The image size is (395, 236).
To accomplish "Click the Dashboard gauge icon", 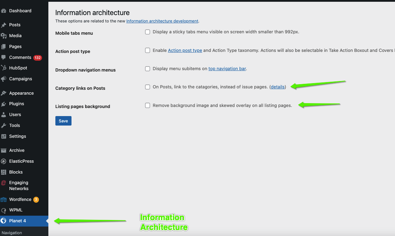I will click(x=3, y=11).
